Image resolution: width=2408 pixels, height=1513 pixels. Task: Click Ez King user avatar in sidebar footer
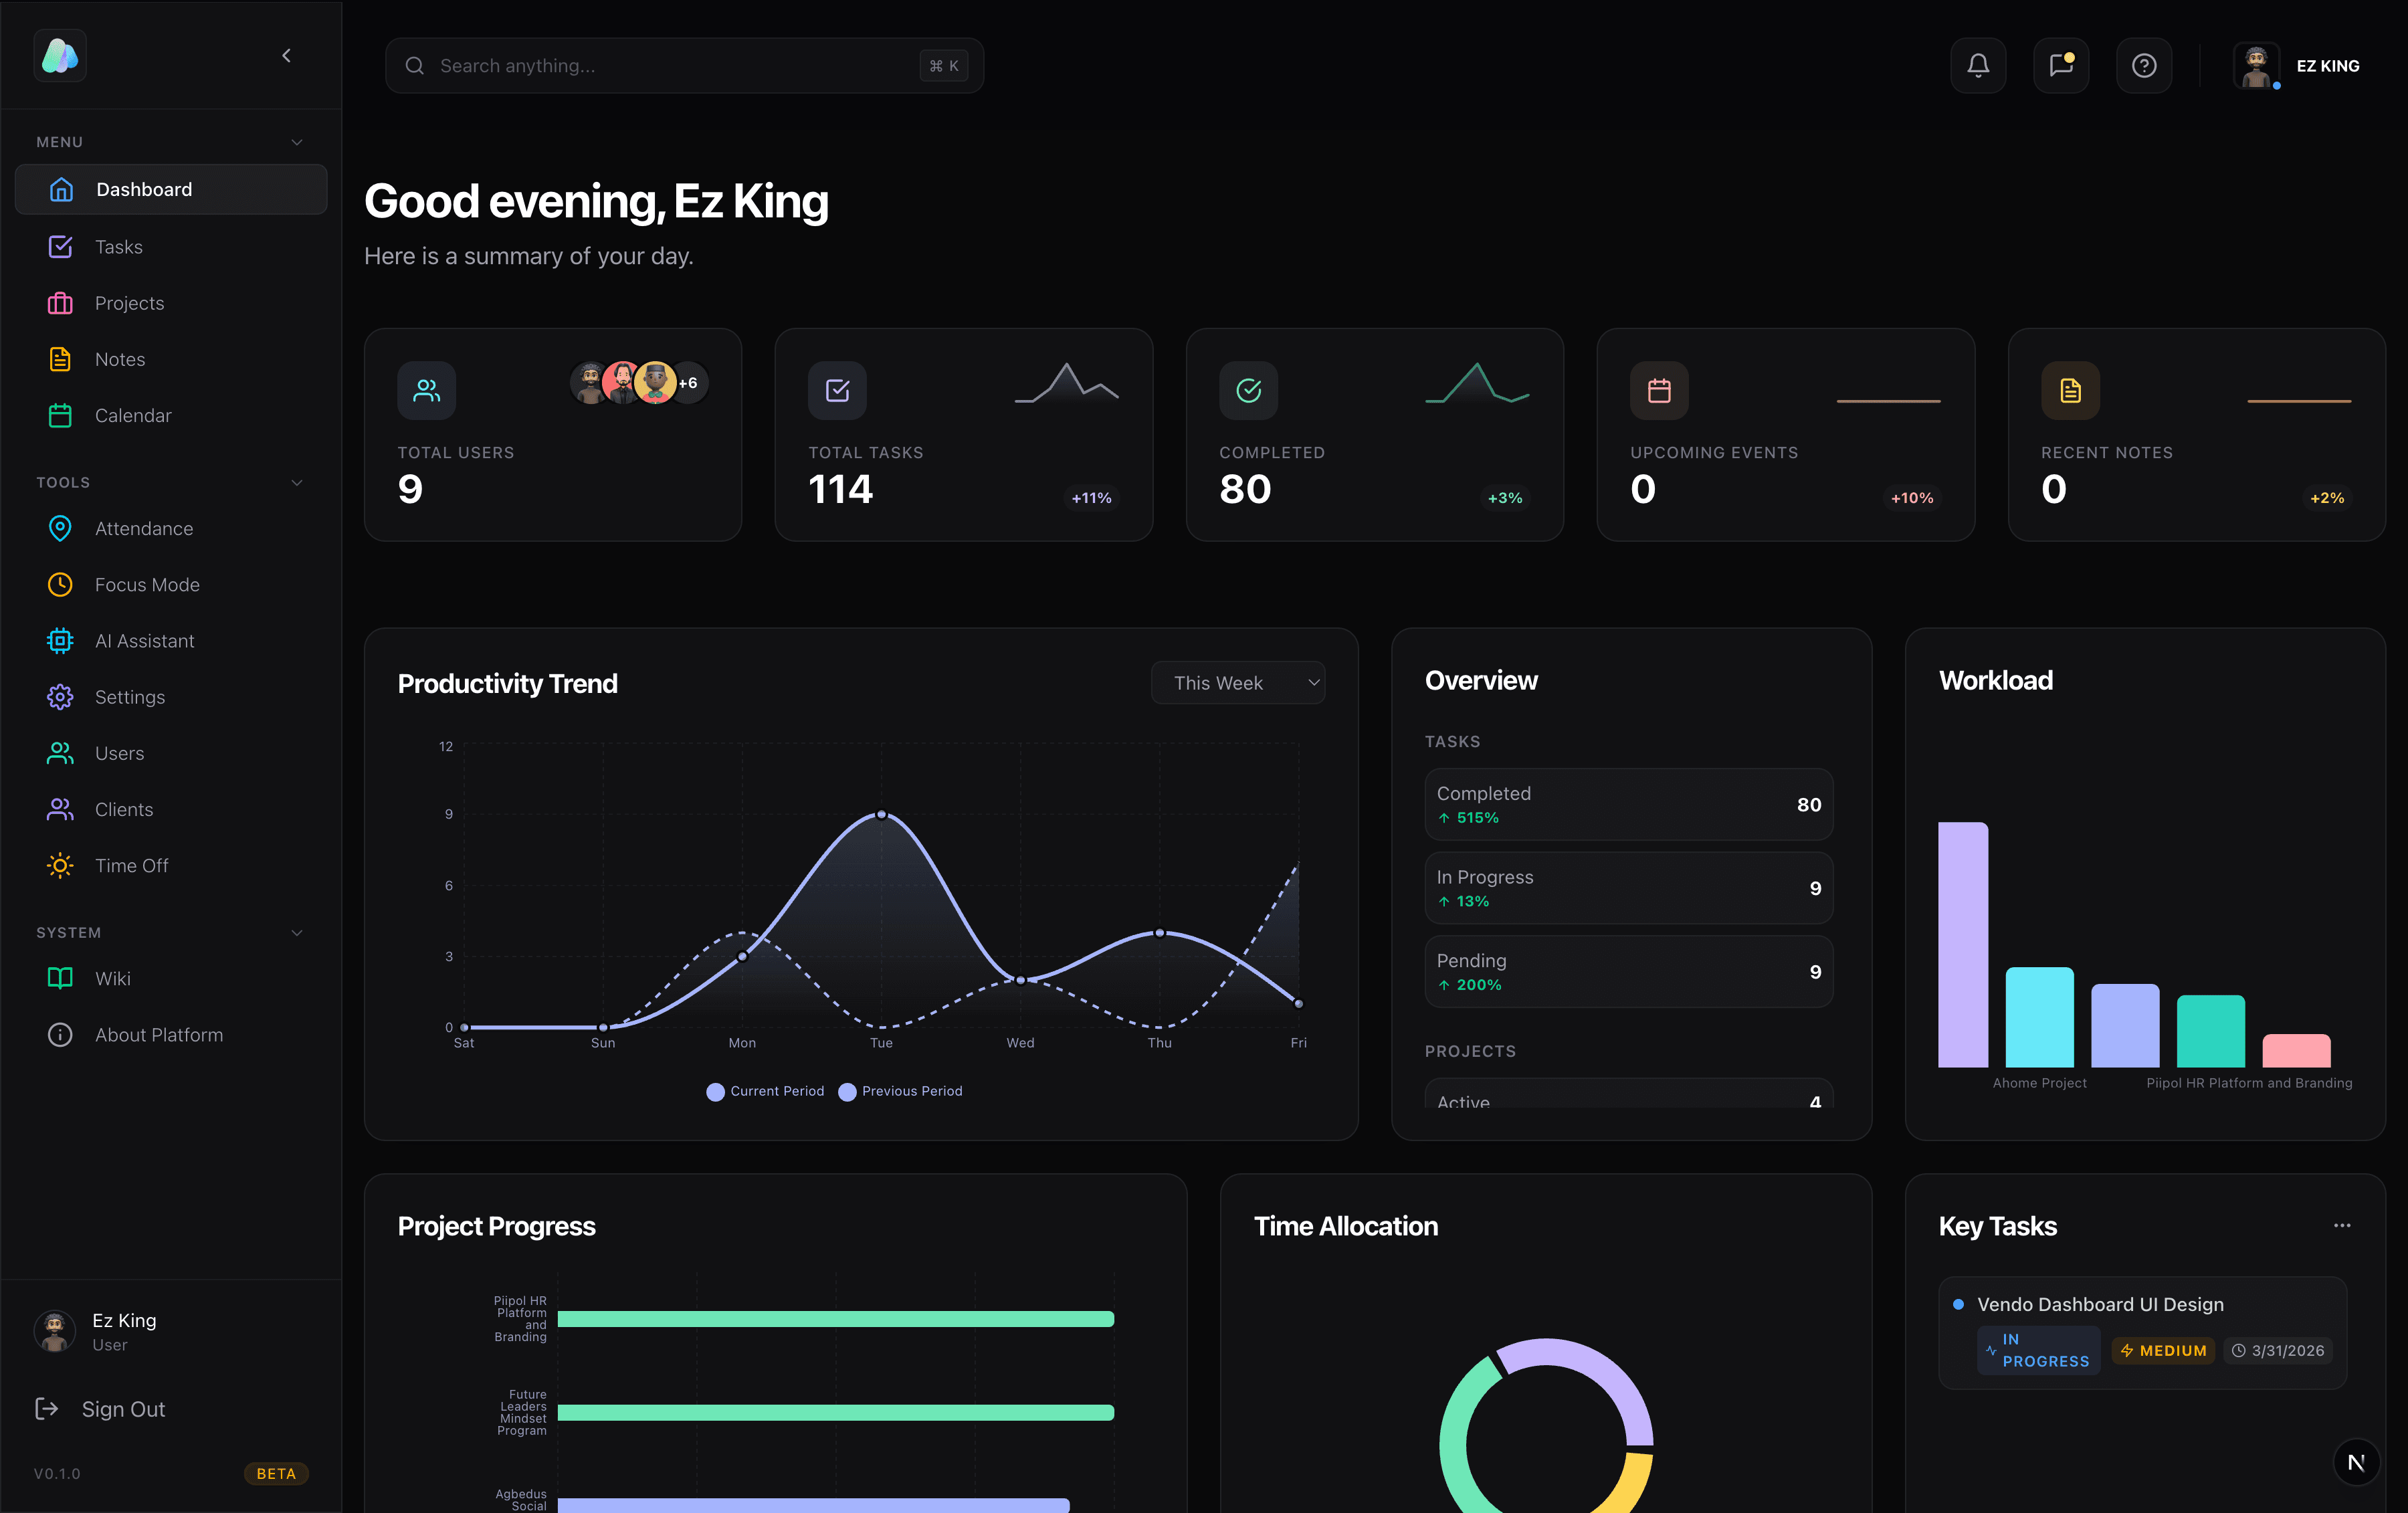click(x=55, y=1331)
